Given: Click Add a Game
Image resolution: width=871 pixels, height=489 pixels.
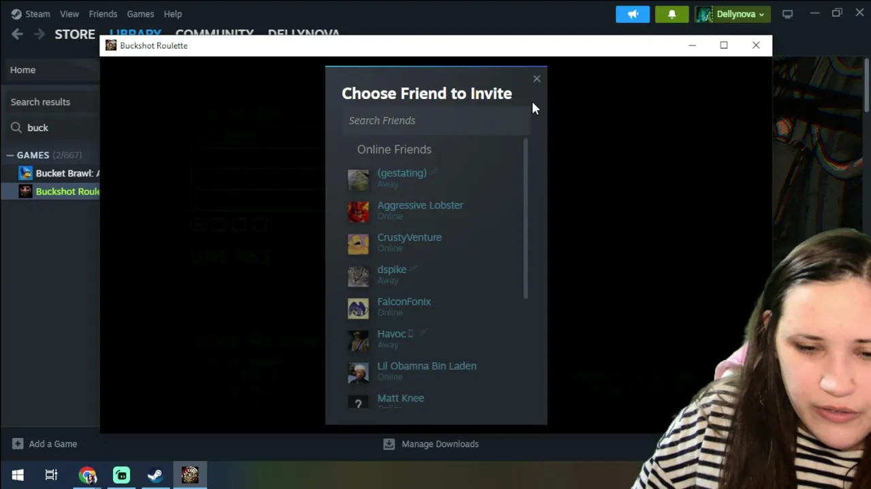Looking at the screenshot, I should click(x=45, y=444).
